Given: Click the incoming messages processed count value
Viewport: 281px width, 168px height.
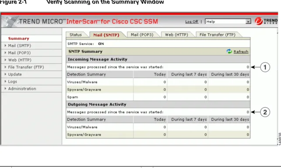Looking at the screenshot, I should click(x=248, y=67).
